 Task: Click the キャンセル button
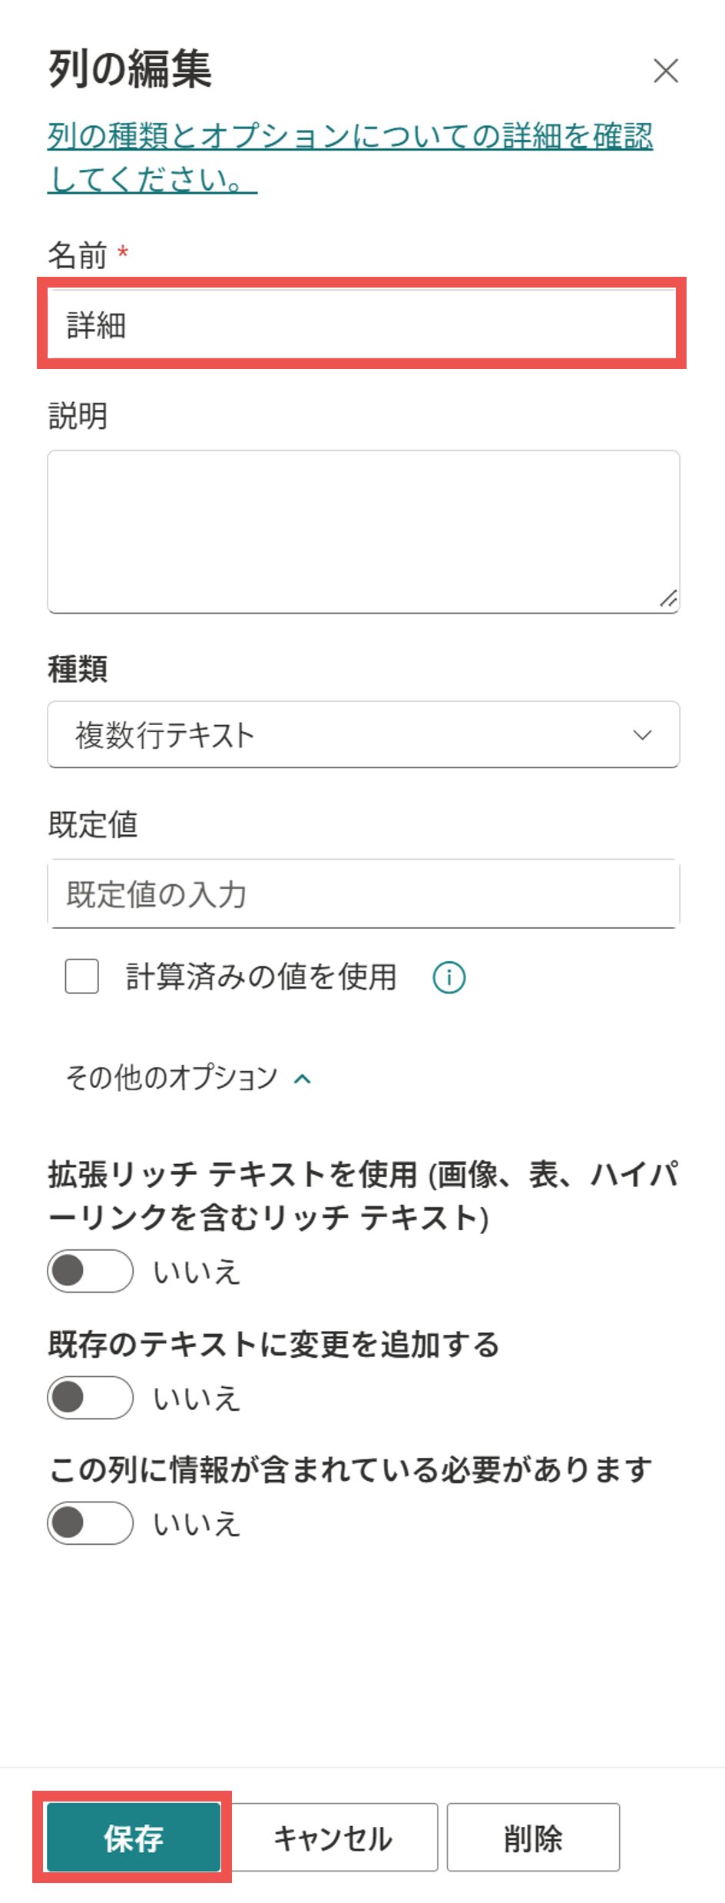click(x=333, y=1837)
